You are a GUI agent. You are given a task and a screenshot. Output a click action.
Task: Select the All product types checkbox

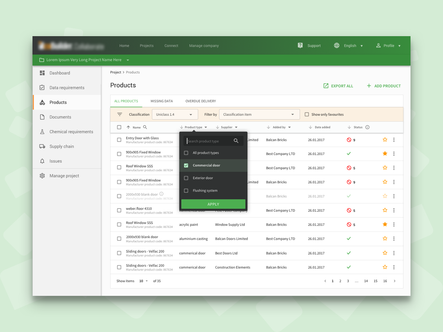tap(186, 152)
